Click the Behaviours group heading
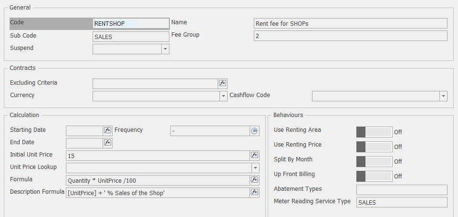 point(288,115)
